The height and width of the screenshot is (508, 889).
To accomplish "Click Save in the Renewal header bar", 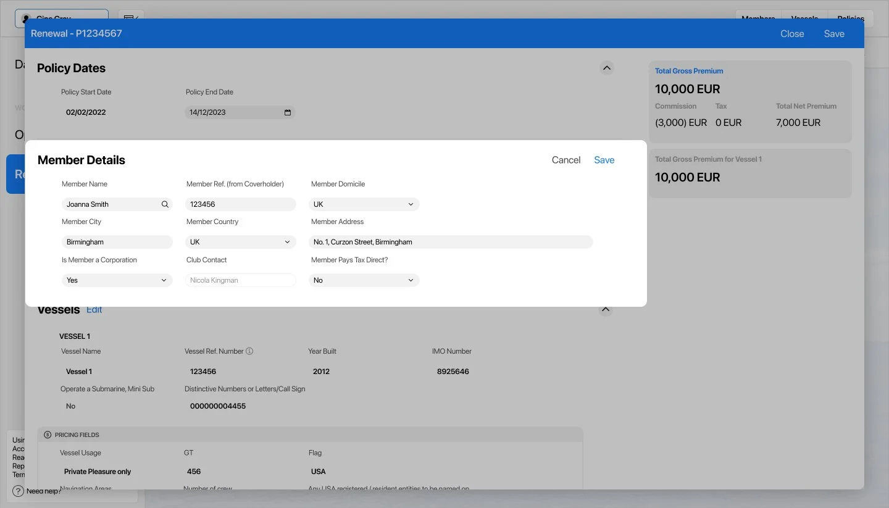I will pos(834,34).
